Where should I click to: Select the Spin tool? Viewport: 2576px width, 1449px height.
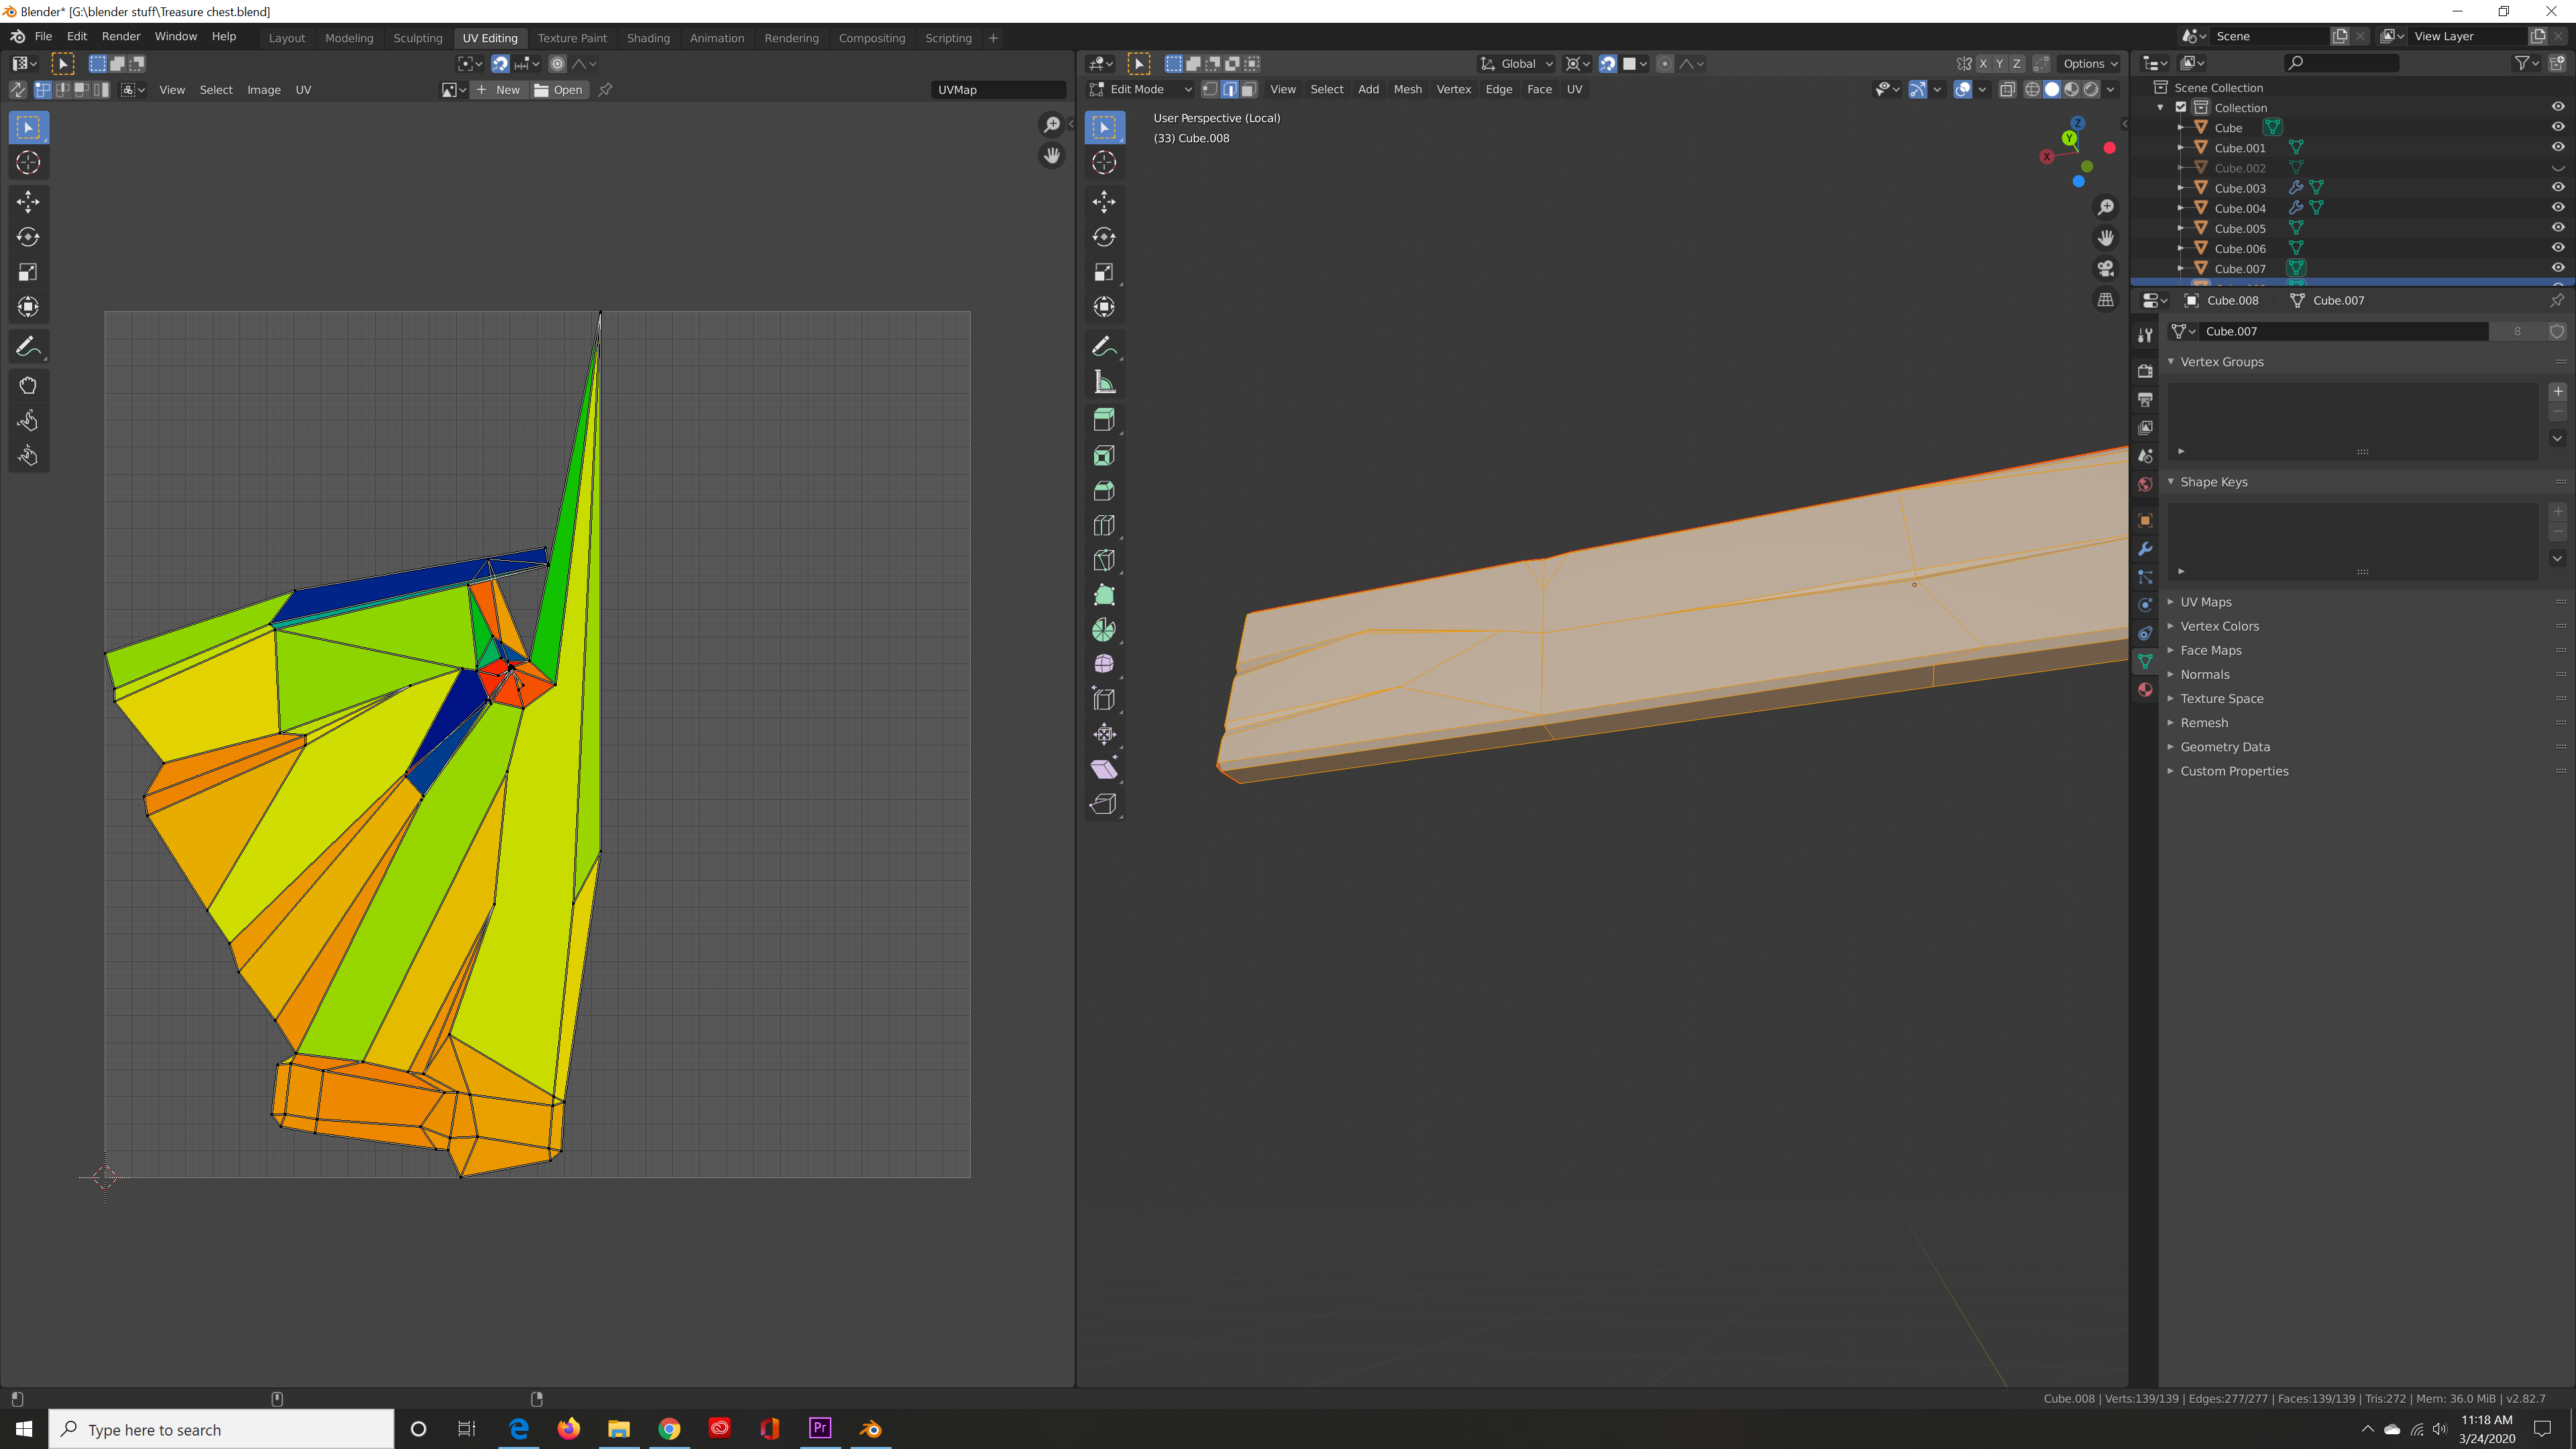click(1103, 630)
